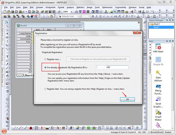Open the fill color dropdown arrow

click(x=151, y=16)
